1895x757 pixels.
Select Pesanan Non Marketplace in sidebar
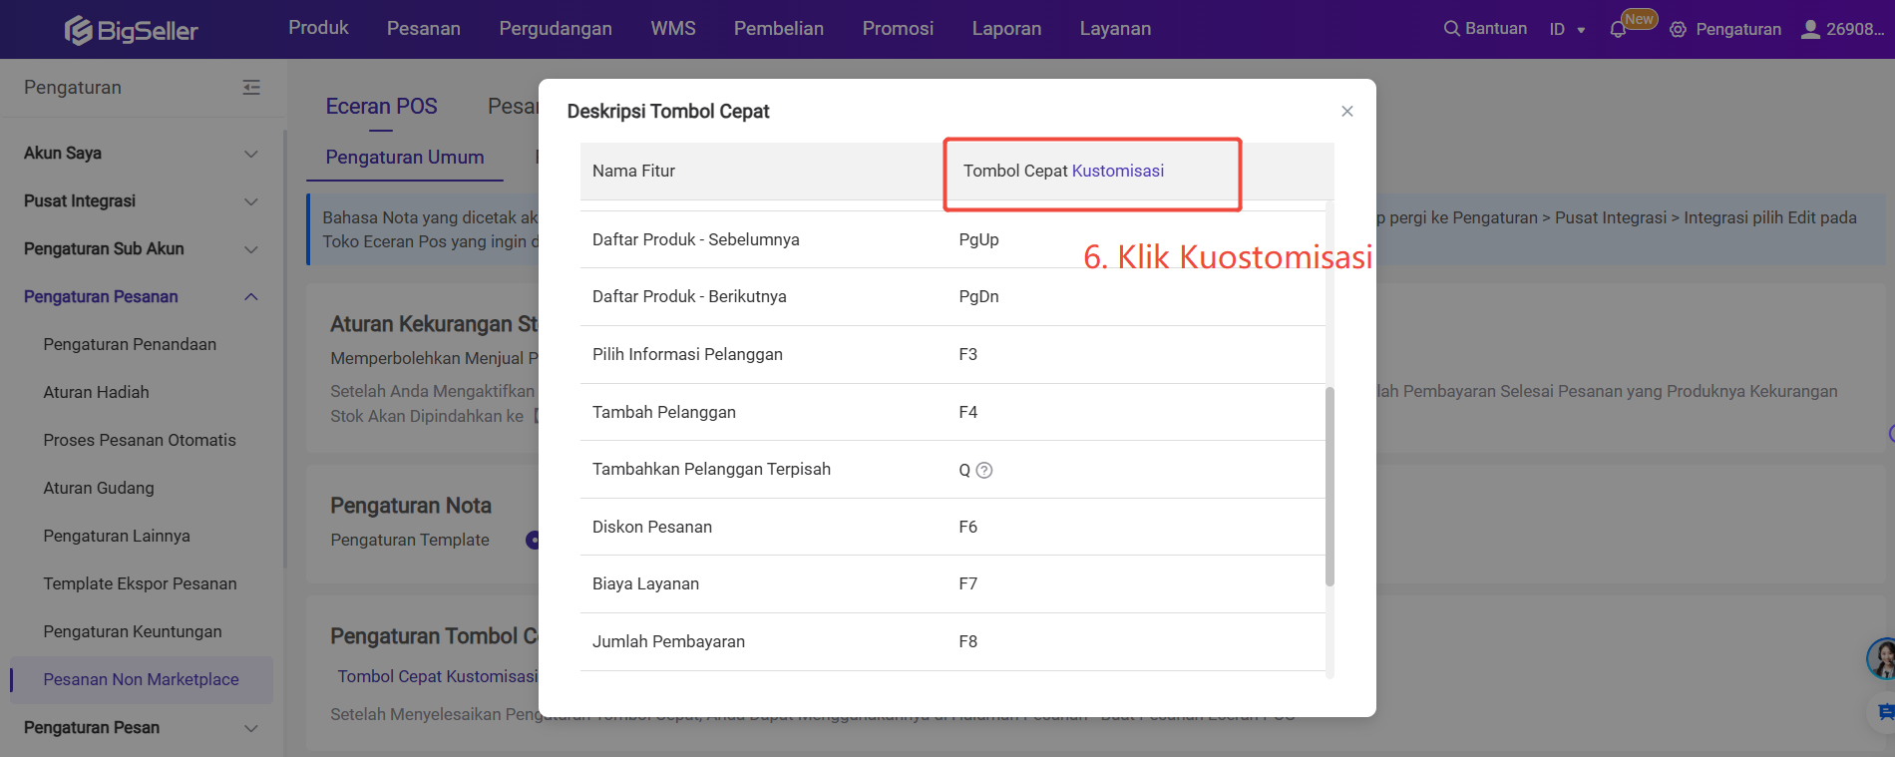click(x=141, y=679)
